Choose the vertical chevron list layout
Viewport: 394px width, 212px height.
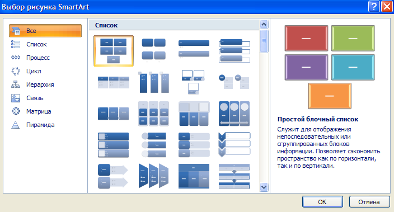tap(234, 145)
